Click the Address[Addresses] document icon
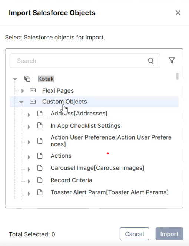 point(40,113)
